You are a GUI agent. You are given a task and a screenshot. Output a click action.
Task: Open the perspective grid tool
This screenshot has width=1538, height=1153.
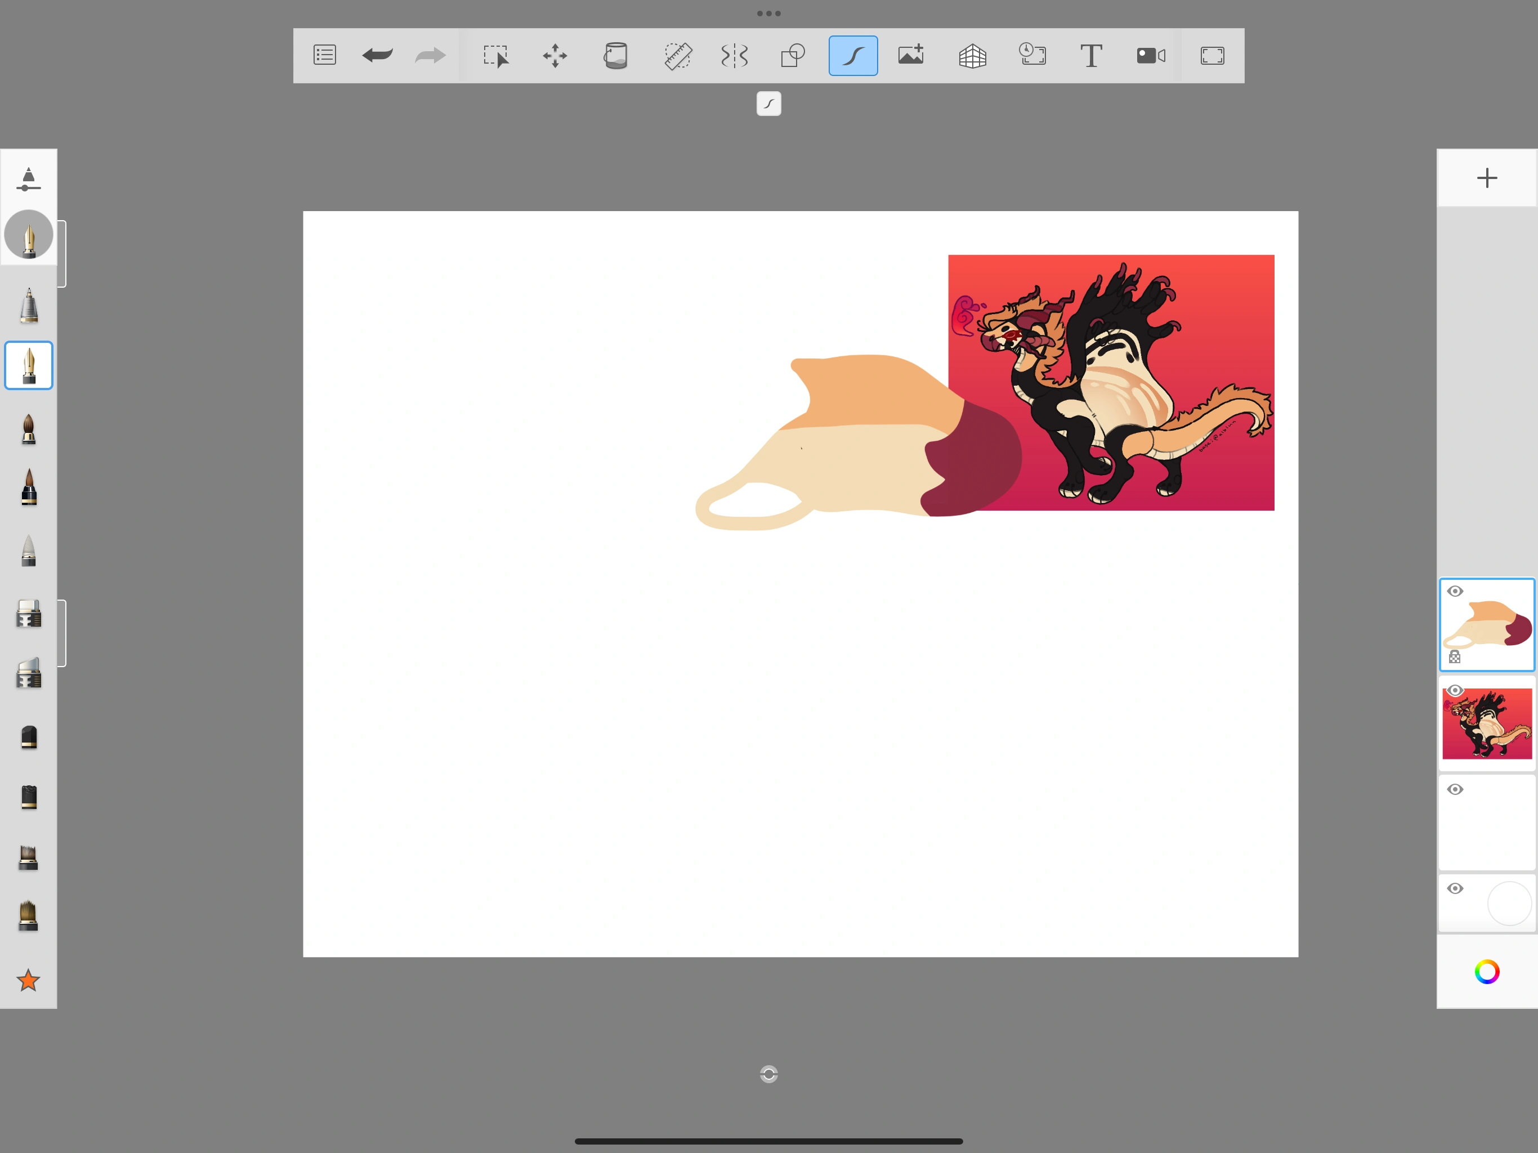[972, 56]
